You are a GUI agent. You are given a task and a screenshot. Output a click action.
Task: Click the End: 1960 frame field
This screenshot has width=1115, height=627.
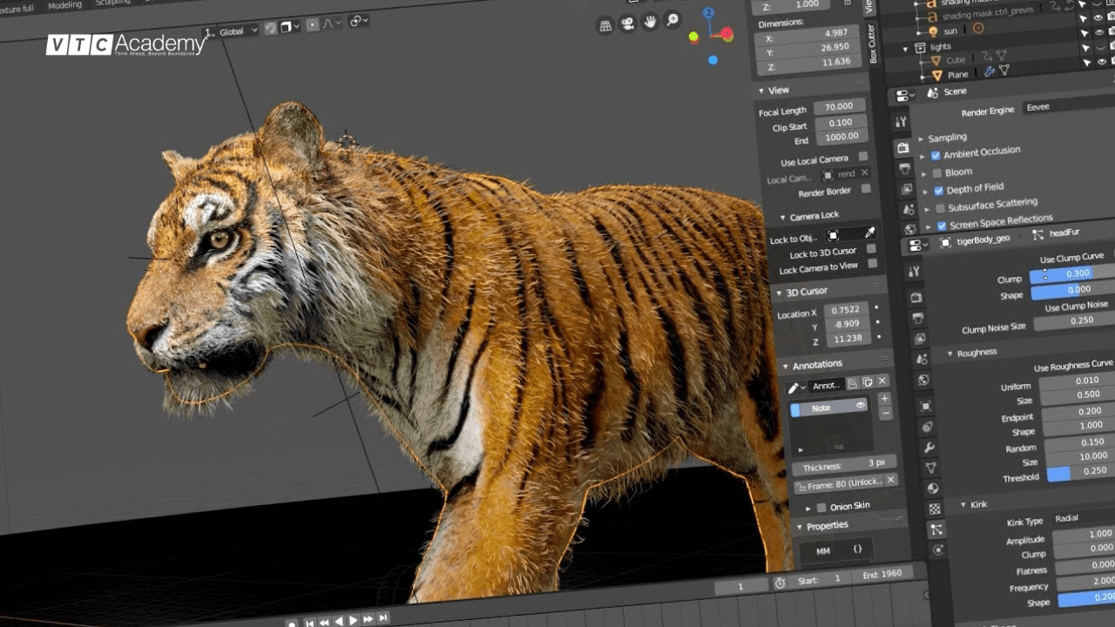pos(881,573)
